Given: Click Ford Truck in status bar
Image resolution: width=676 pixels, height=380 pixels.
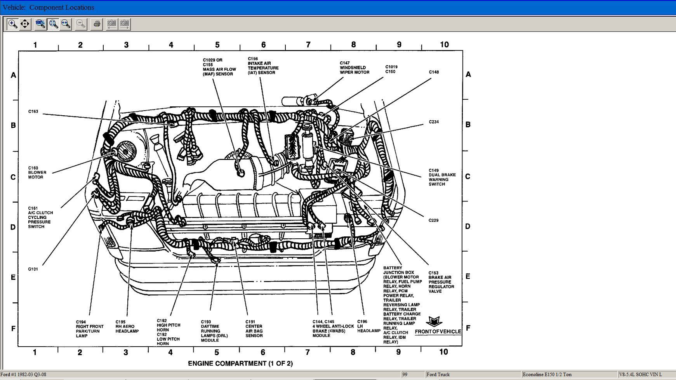Looking at the screenshot, I should 438,375.
